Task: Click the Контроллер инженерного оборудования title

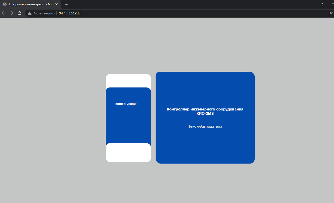Action: click(x=205, y=109)
